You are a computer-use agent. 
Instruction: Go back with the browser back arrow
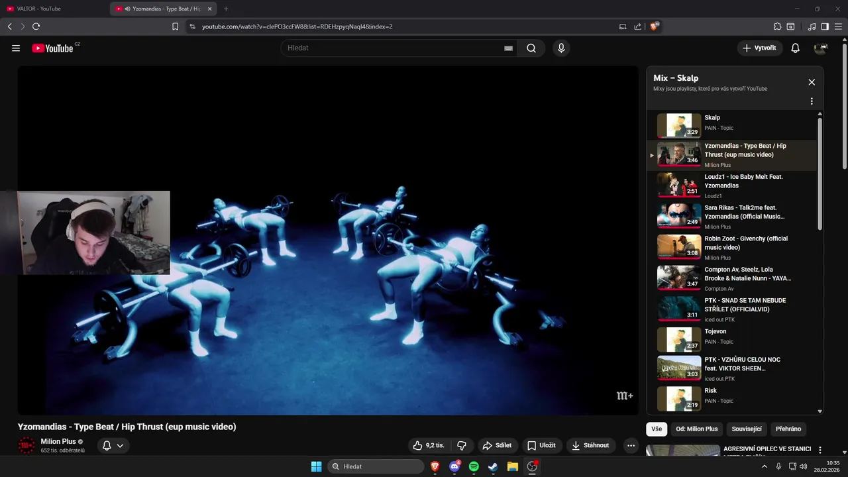pyautogui.click(x=9, y=26)
